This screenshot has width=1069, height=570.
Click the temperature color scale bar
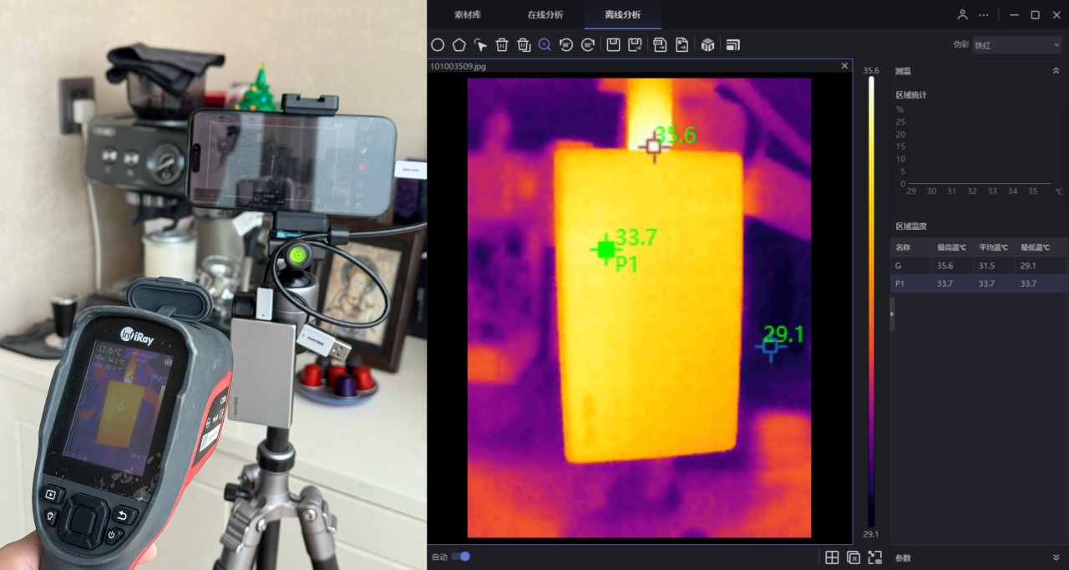click(871, 302)
